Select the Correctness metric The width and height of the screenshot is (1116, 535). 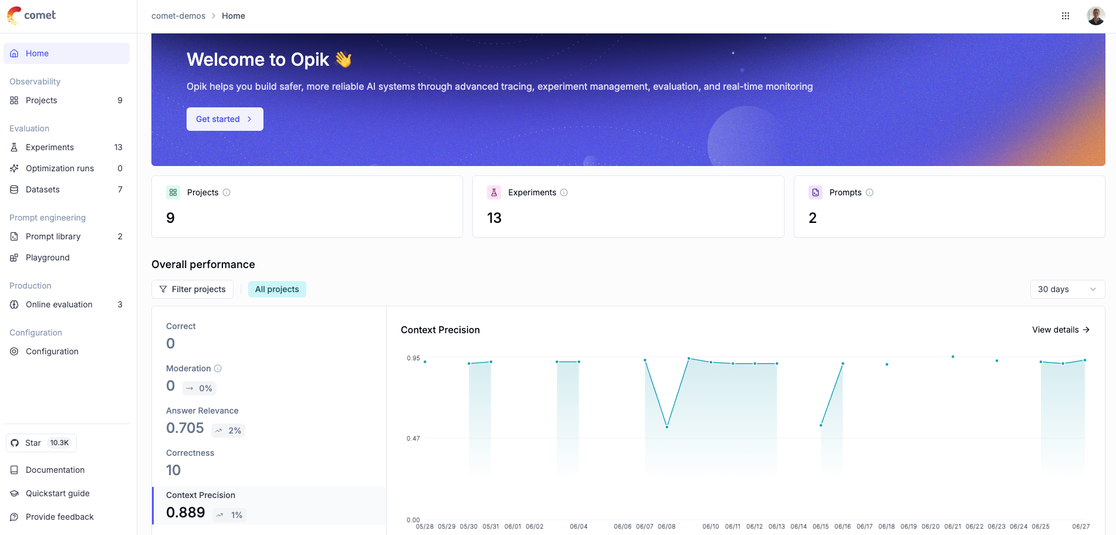pos(269,462)
